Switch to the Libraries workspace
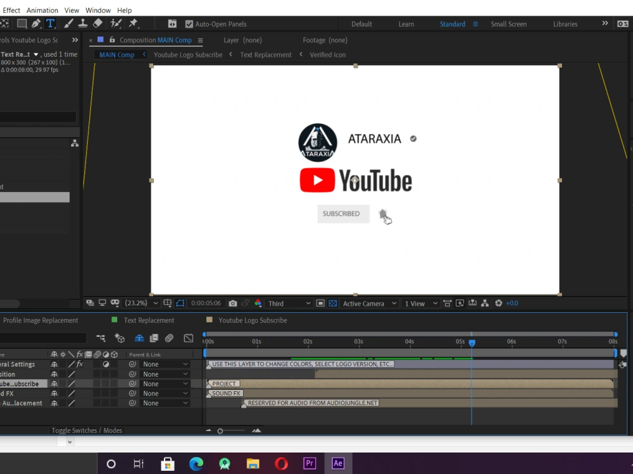 pos(565,24)
